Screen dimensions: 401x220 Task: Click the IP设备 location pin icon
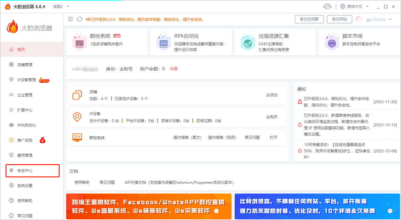[77, 117]
